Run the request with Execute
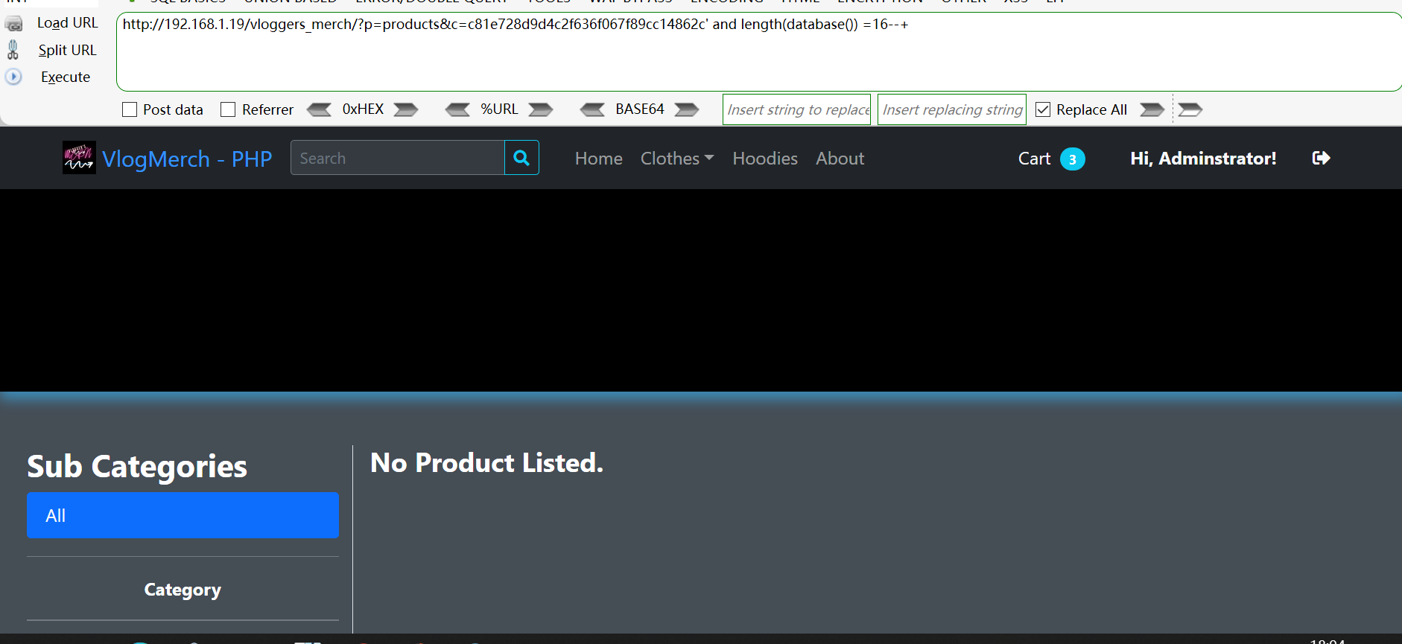This screenshot has height=644, width=1402. click(66, 77)
